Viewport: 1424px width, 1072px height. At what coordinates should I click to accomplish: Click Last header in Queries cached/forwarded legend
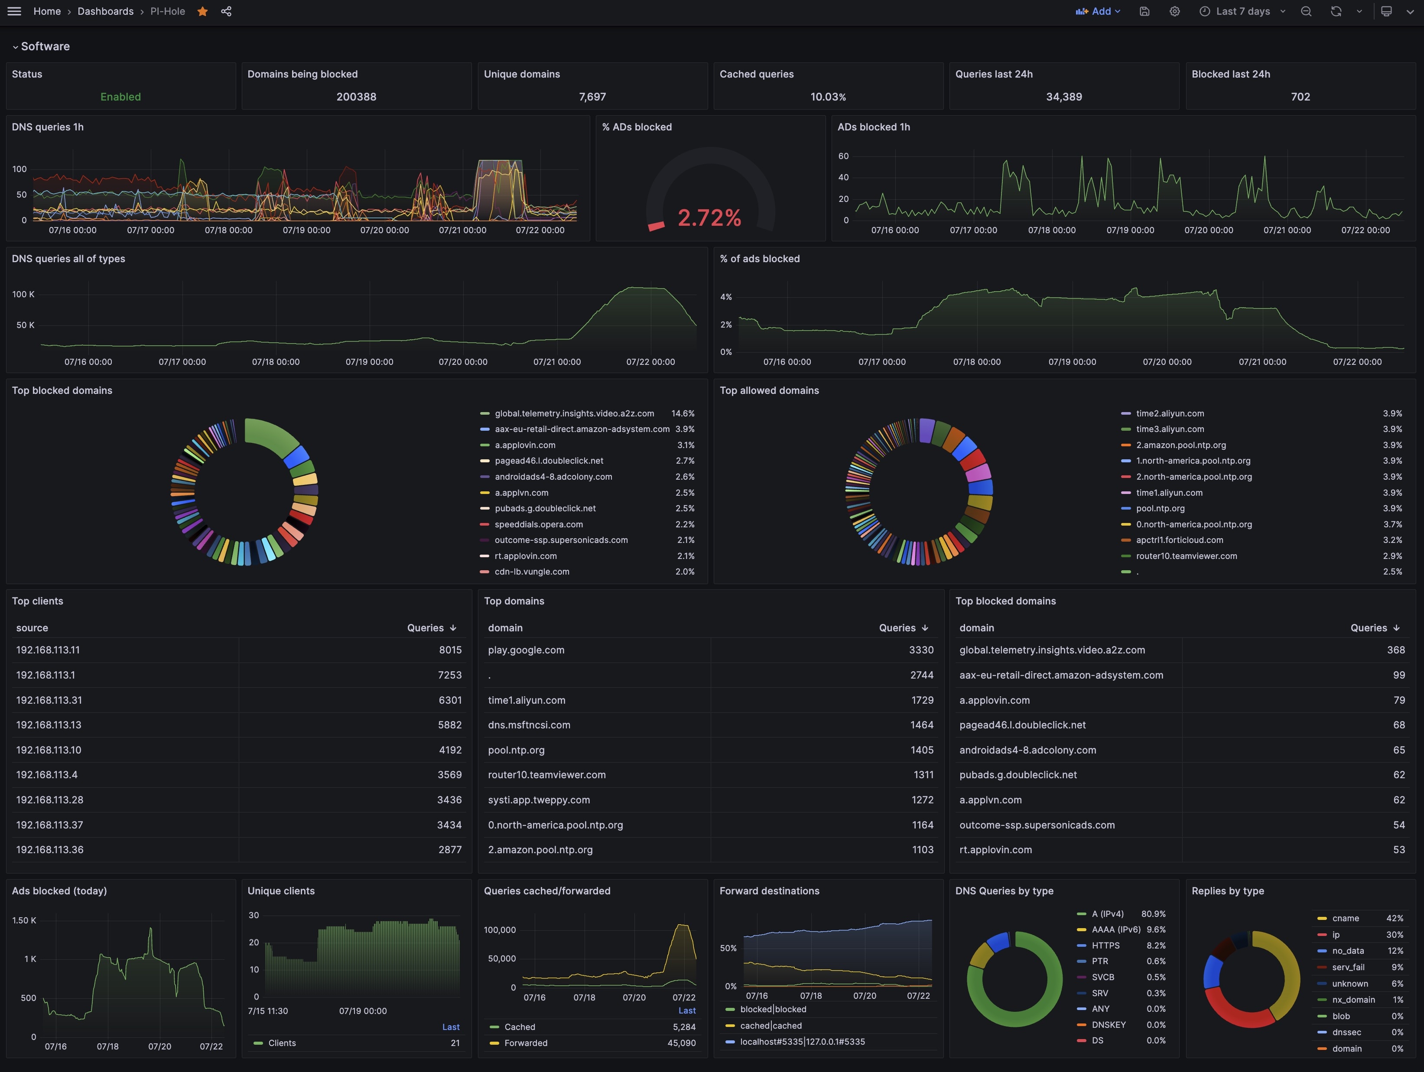coord(687,1011)
